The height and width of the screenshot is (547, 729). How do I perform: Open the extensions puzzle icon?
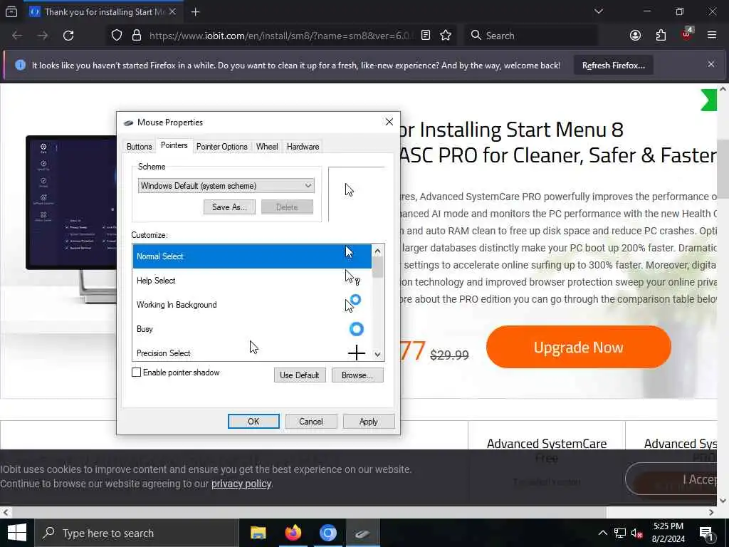point(661,36)
